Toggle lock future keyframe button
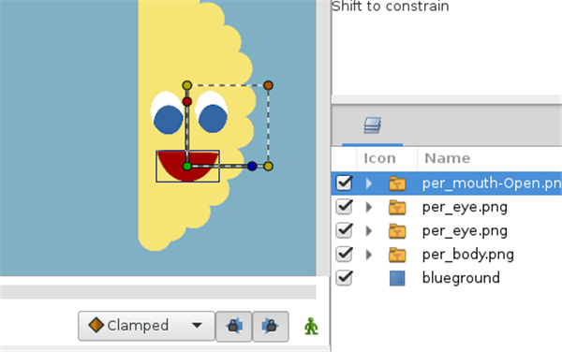562x352 pixels. (x=271, y=326)
